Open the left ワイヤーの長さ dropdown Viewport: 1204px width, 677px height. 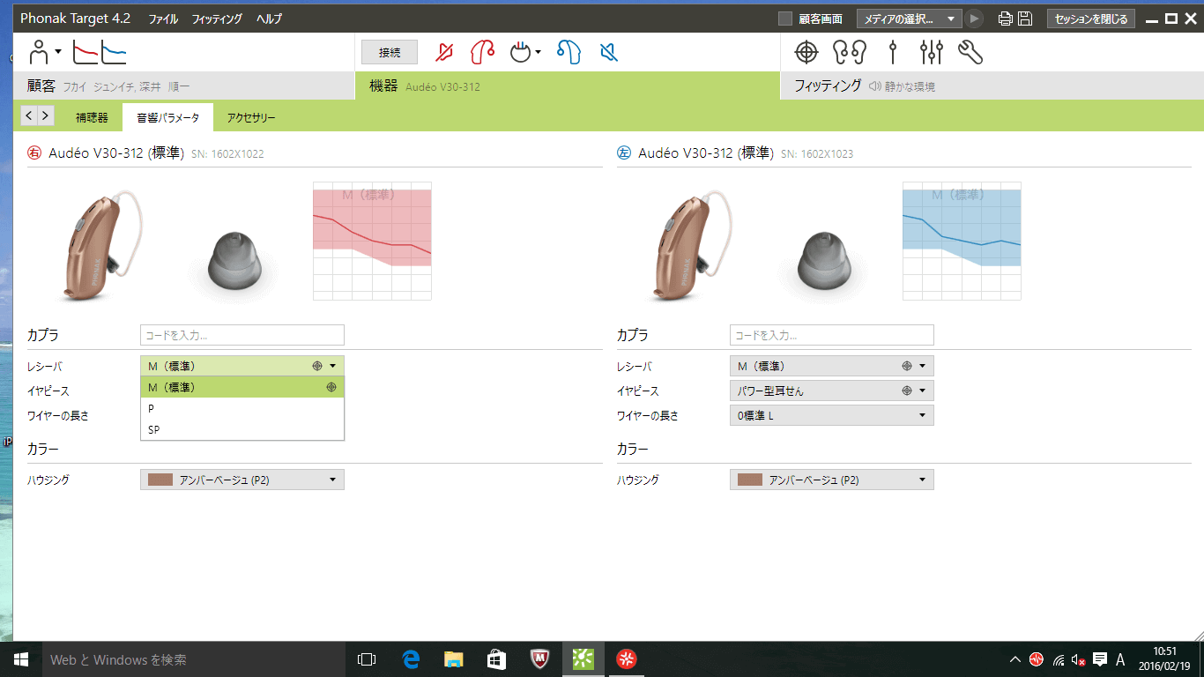click(832, 415)
